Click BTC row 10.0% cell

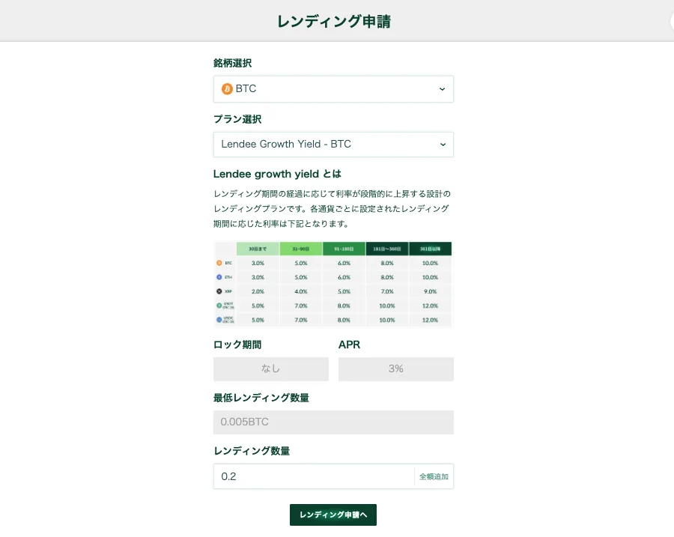(430, 263)
